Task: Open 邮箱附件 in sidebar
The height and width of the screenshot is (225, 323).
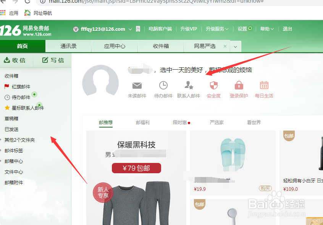Action: [x=14, y=182]
